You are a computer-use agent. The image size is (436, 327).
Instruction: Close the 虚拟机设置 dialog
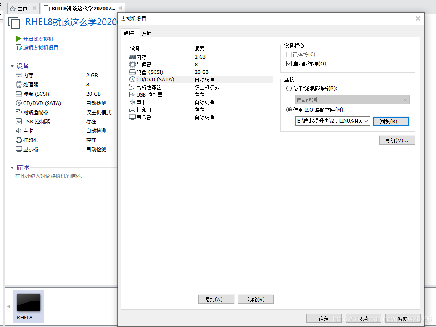tap(418, 18)
